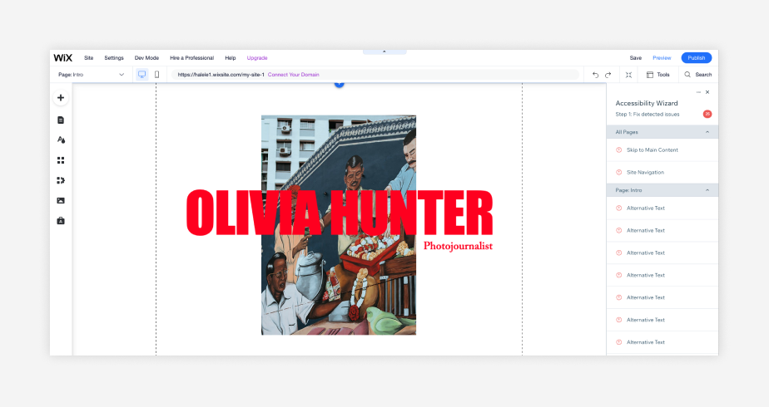
Task: Click Preview in the top bar
Action: 662,57
